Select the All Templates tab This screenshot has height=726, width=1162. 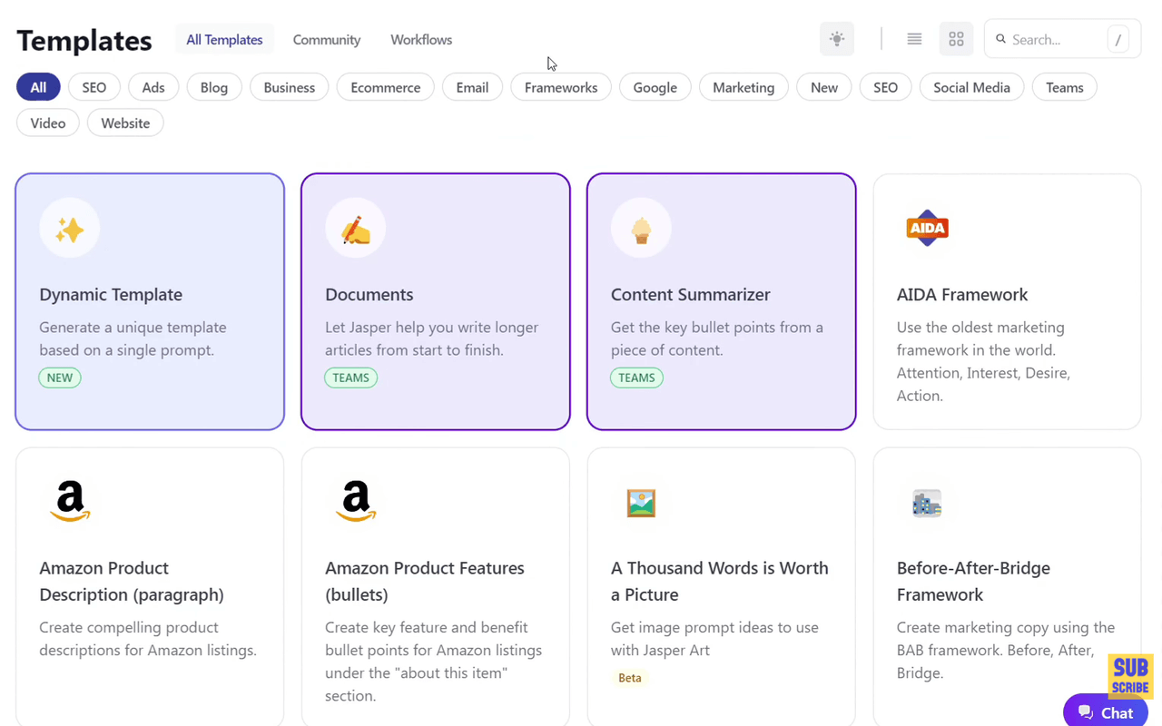(224, 40)
